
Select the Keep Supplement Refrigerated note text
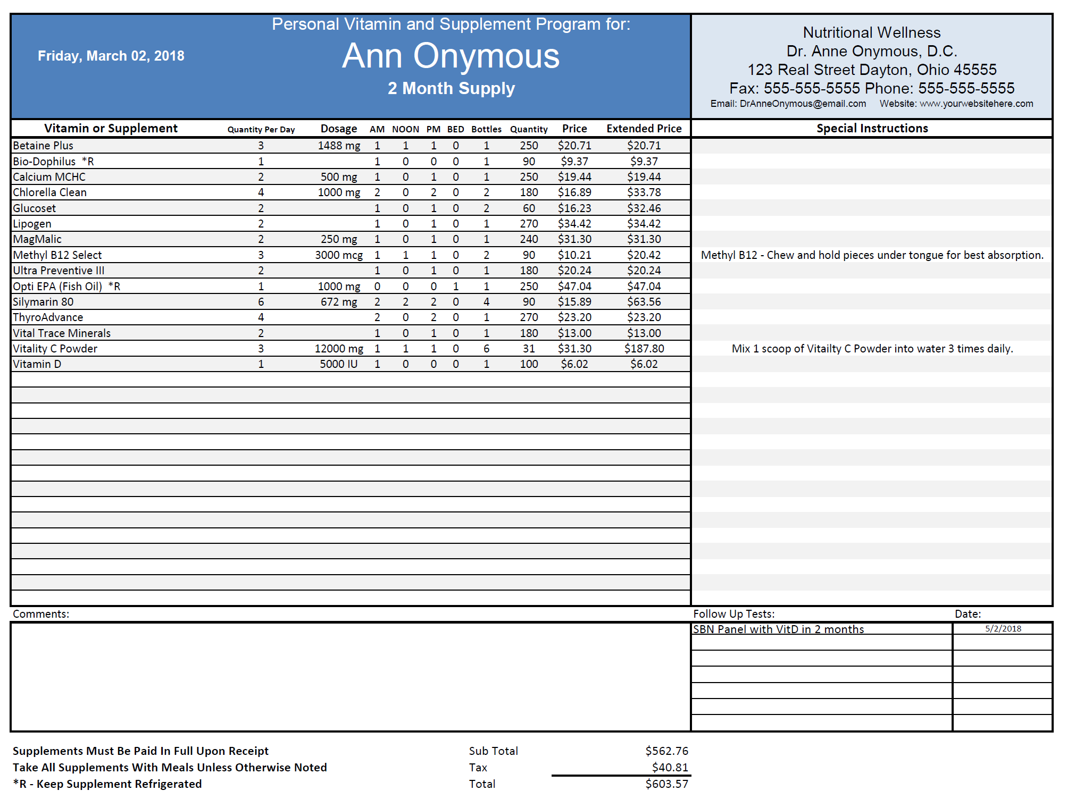(x=107, y=784)
